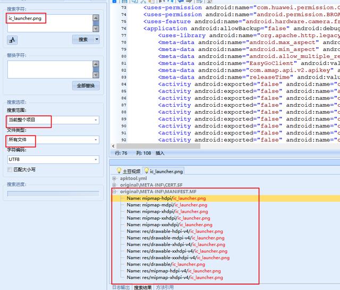
Task: Click the 搜索 button
Action: tap(83, 39)
